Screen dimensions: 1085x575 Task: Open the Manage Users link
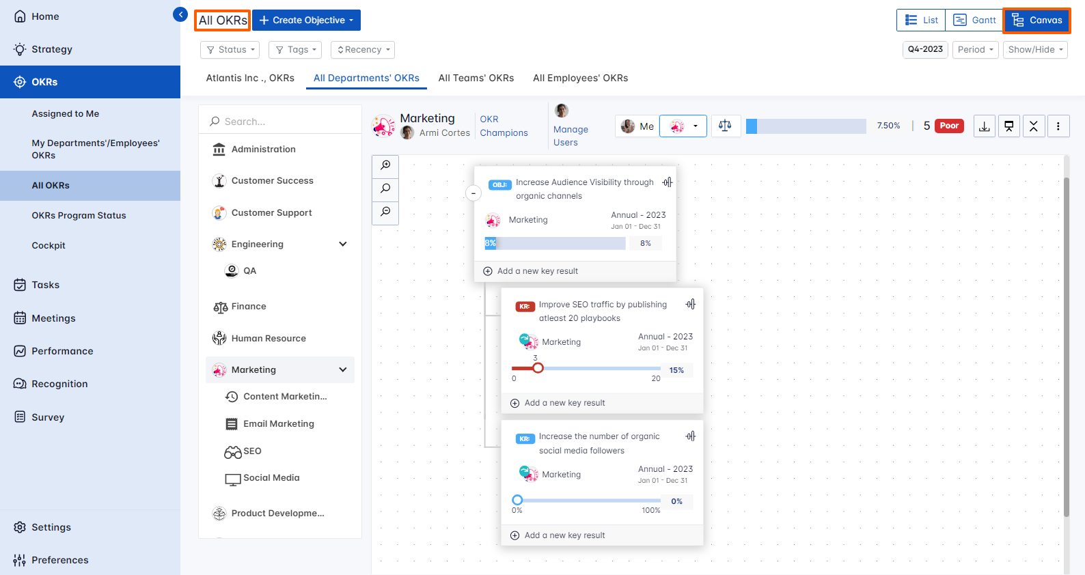click(x=570, y=135)
